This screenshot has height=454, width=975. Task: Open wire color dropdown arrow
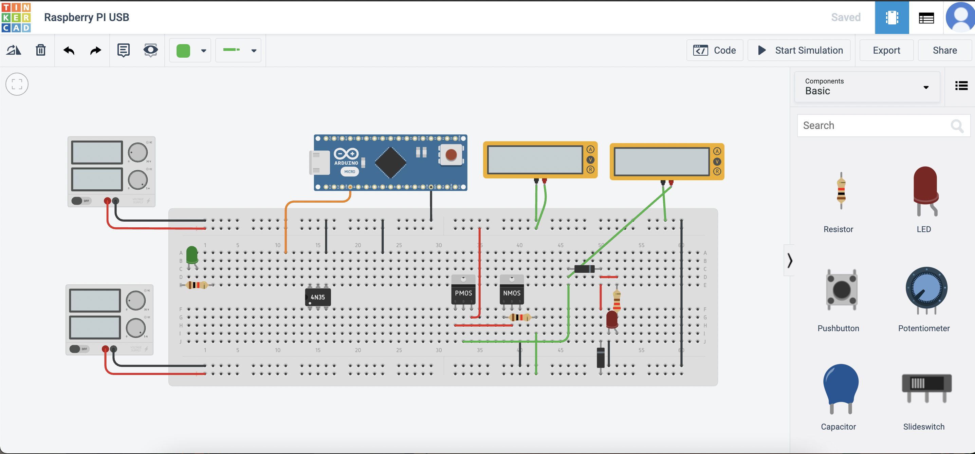(x=204, y=51)
